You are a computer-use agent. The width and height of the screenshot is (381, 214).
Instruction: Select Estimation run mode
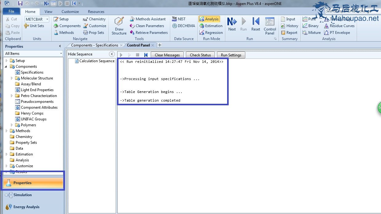211,26
